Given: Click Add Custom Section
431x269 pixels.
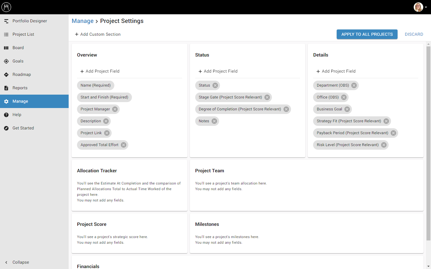Looking at the screenshot, I should pos(98,34).
